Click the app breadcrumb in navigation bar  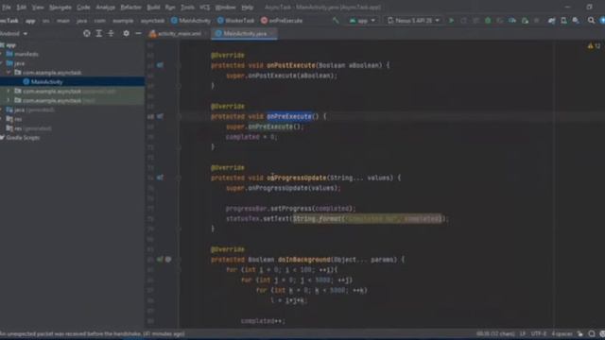(30, 21)
